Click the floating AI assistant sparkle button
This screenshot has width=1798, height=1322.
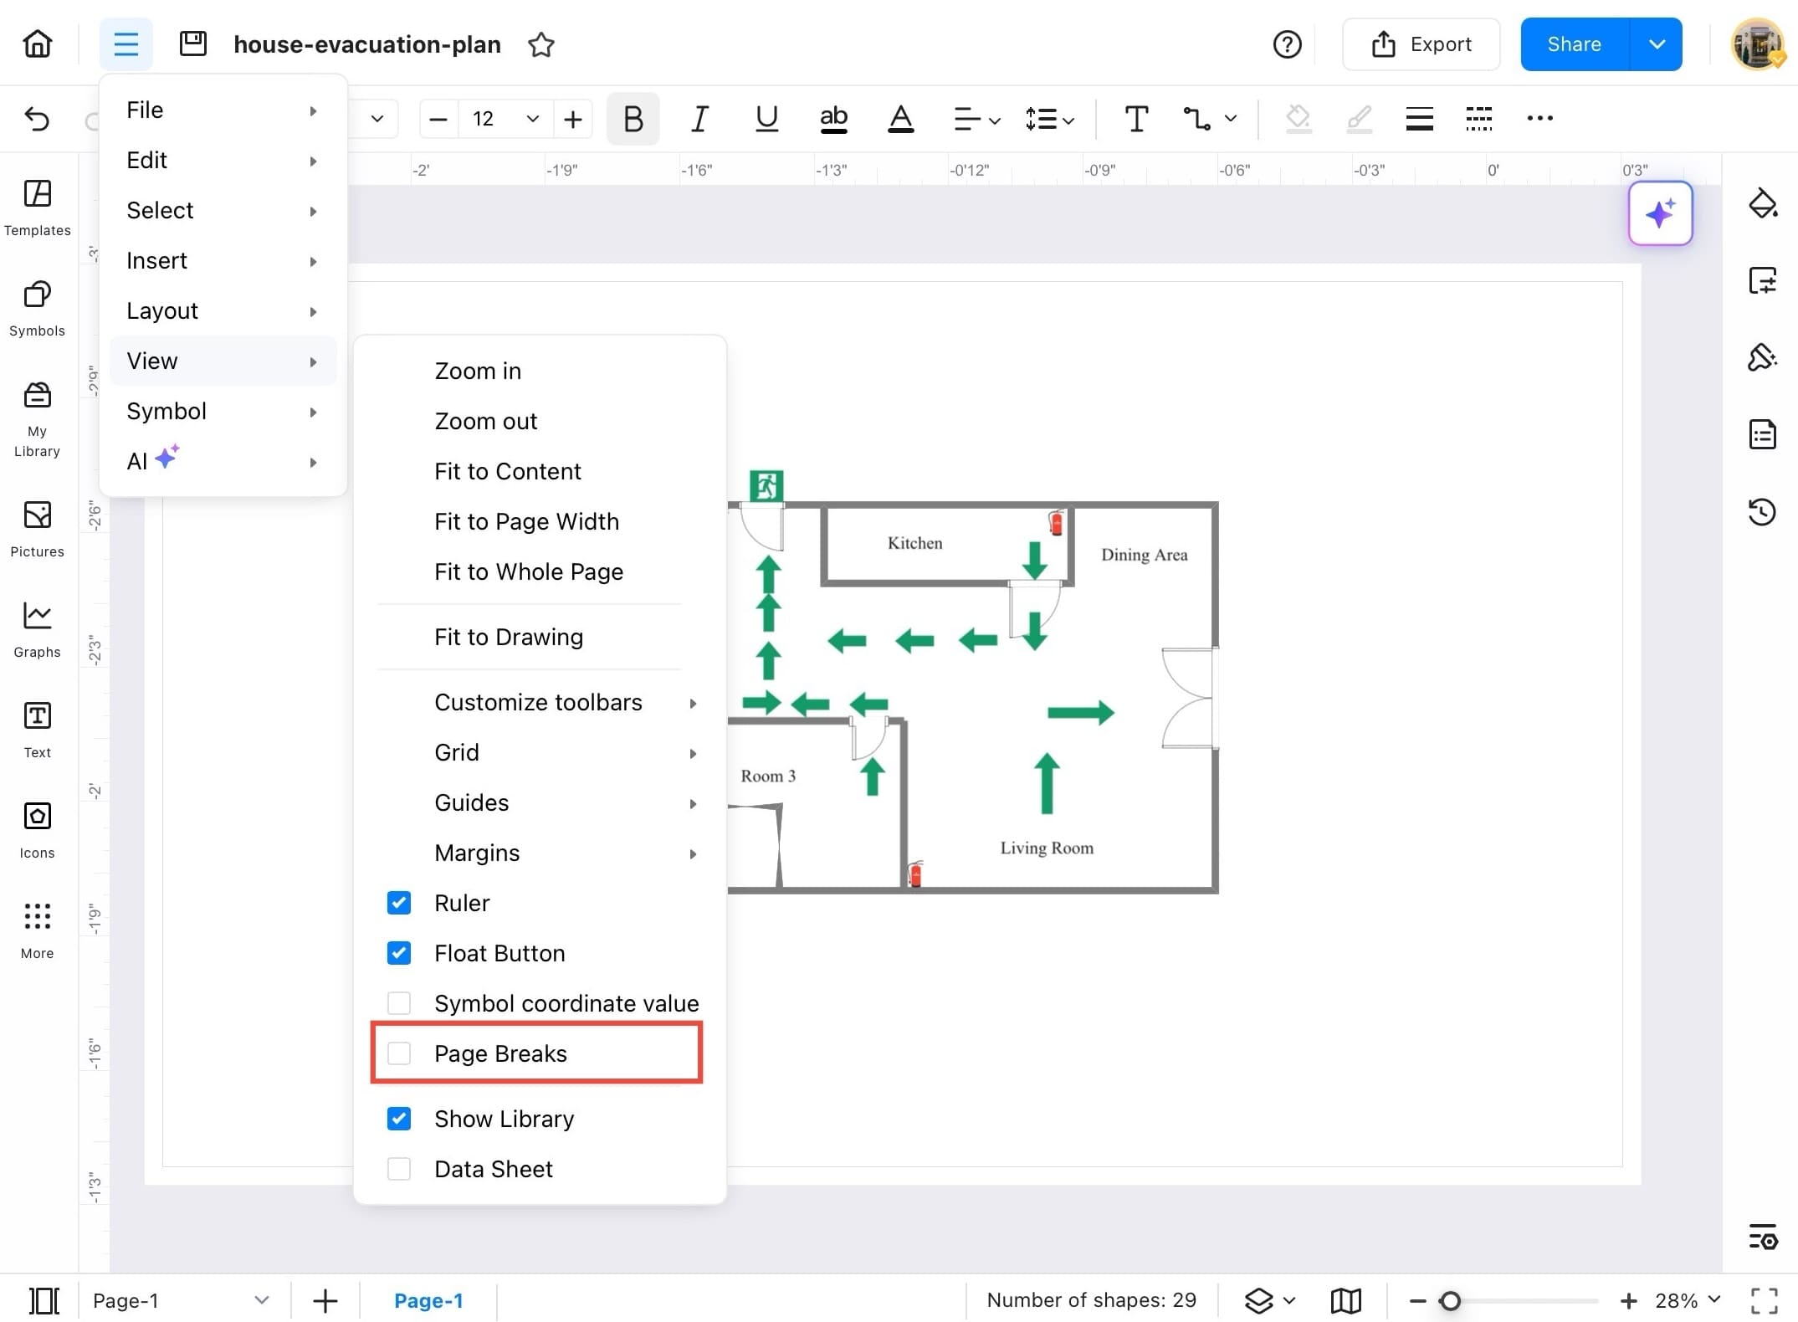coord(1660,213)
